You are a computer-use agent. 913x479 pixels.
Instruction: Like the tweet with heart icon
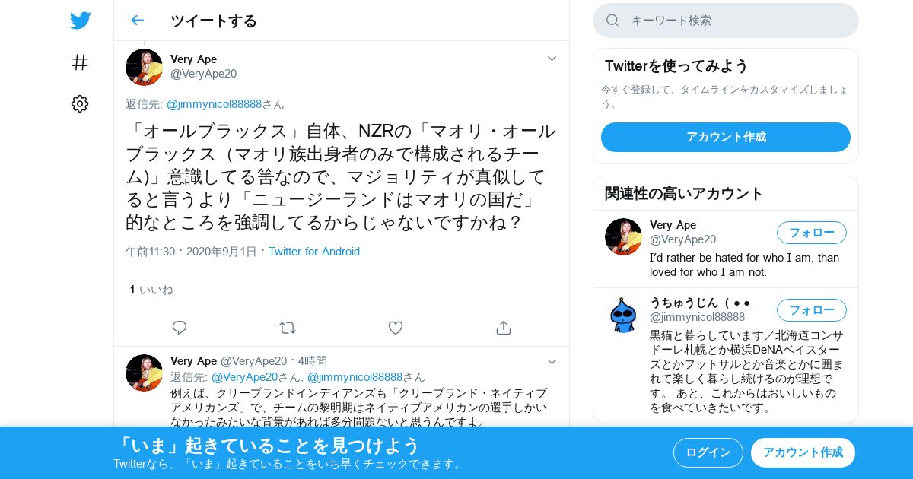point(396,328)
